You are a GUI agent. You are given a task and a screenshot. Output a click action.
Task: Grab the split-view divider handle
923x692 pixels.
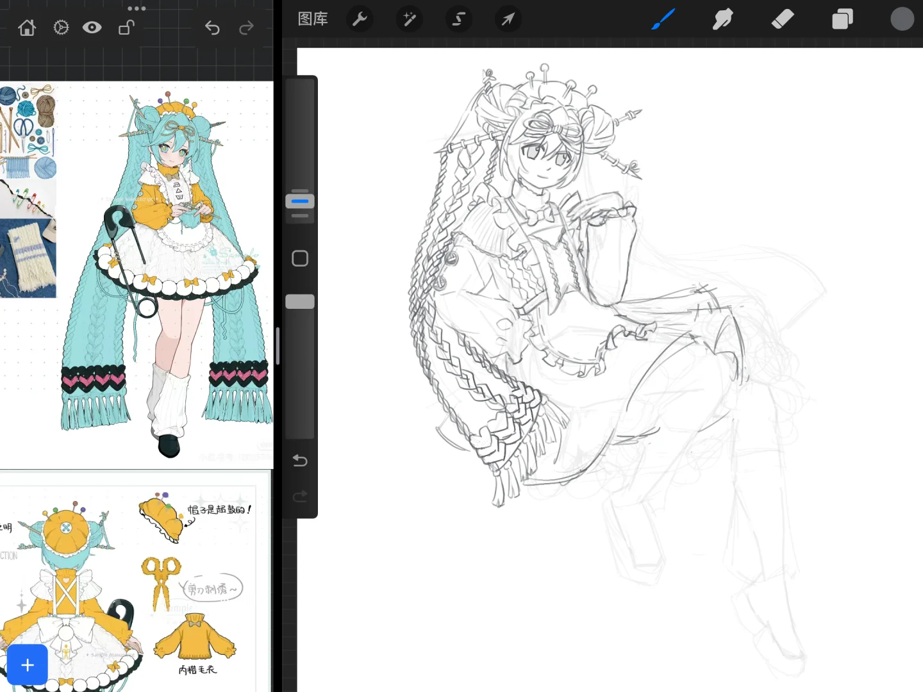pyautogui.click(x=278, y=346)
